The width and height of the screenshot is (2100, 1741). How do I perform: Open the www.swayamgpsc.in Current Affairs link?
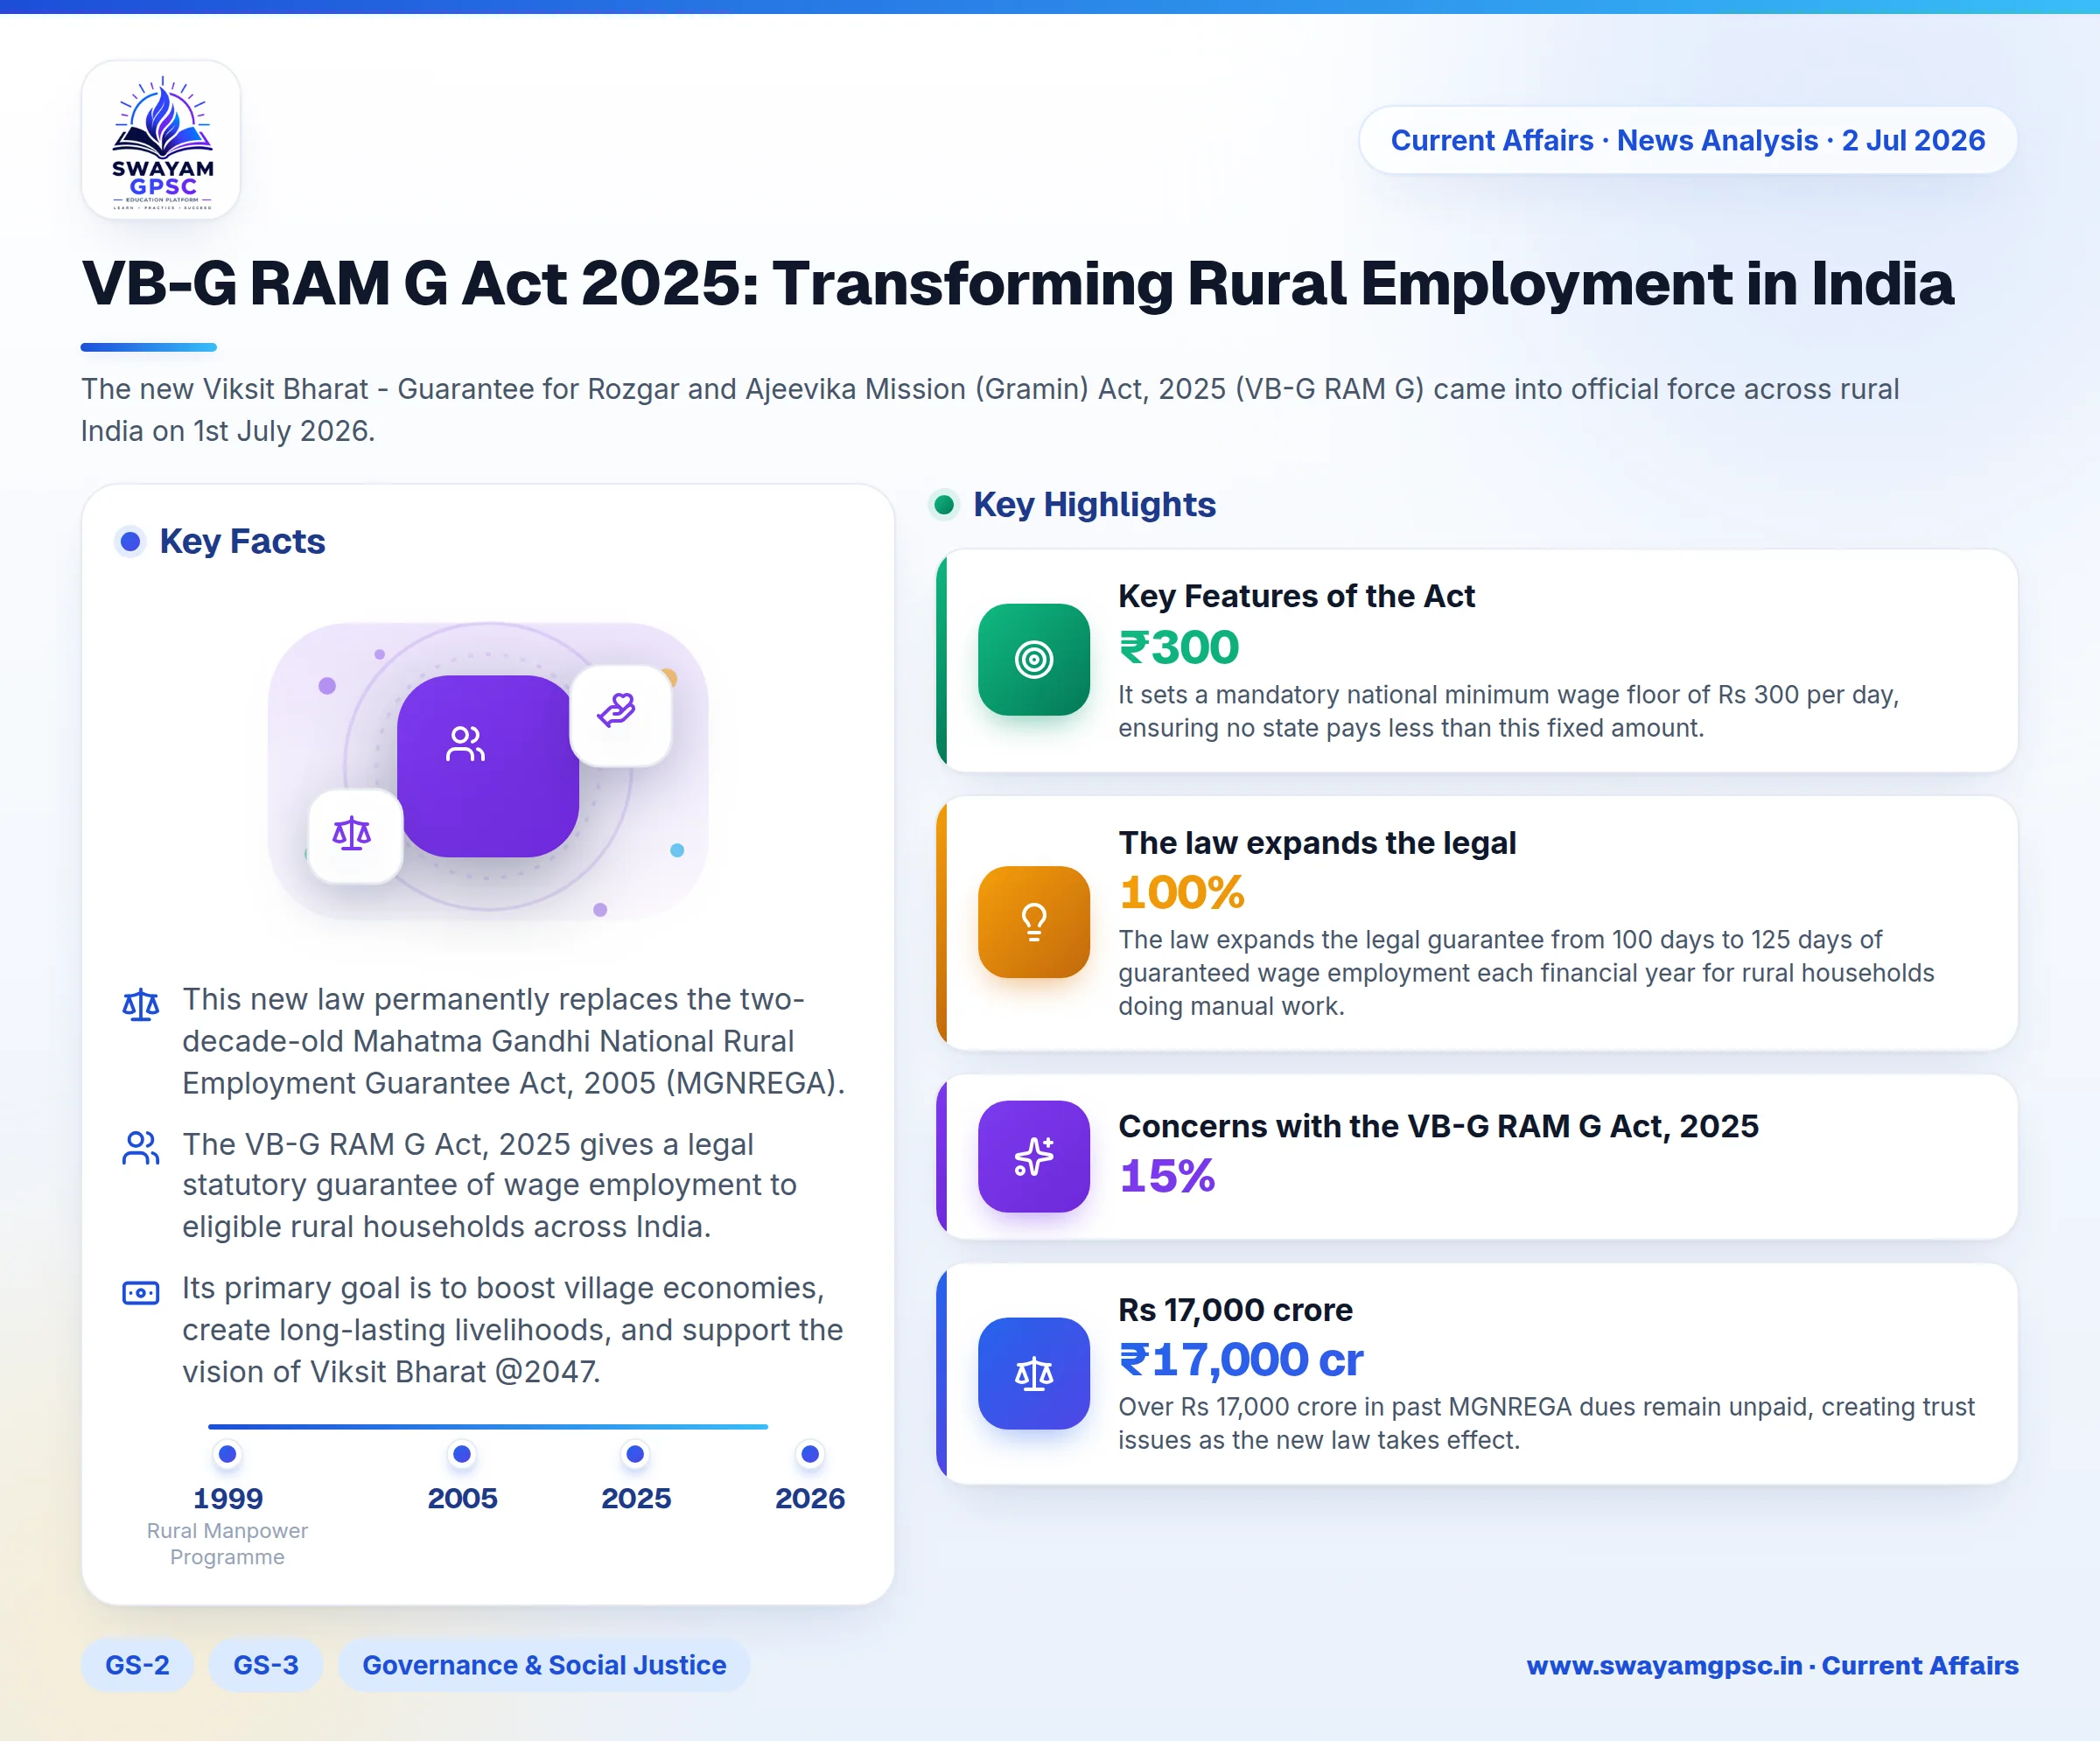pyautogui.click(x=1772, y=1665)
